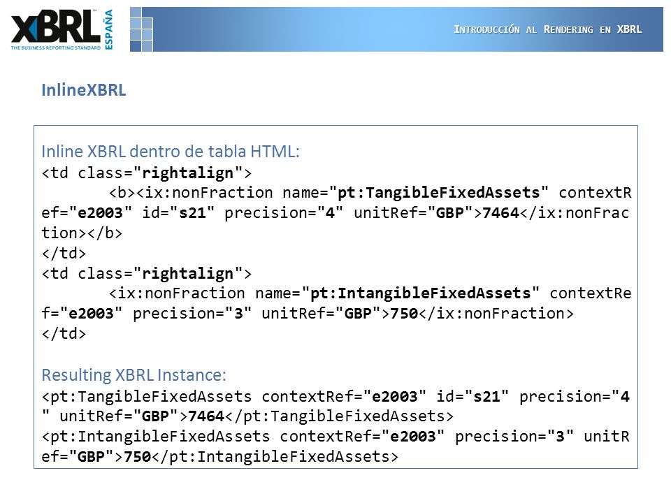
Task: Click the bold value 7464 in inline code
Action: 500,212
